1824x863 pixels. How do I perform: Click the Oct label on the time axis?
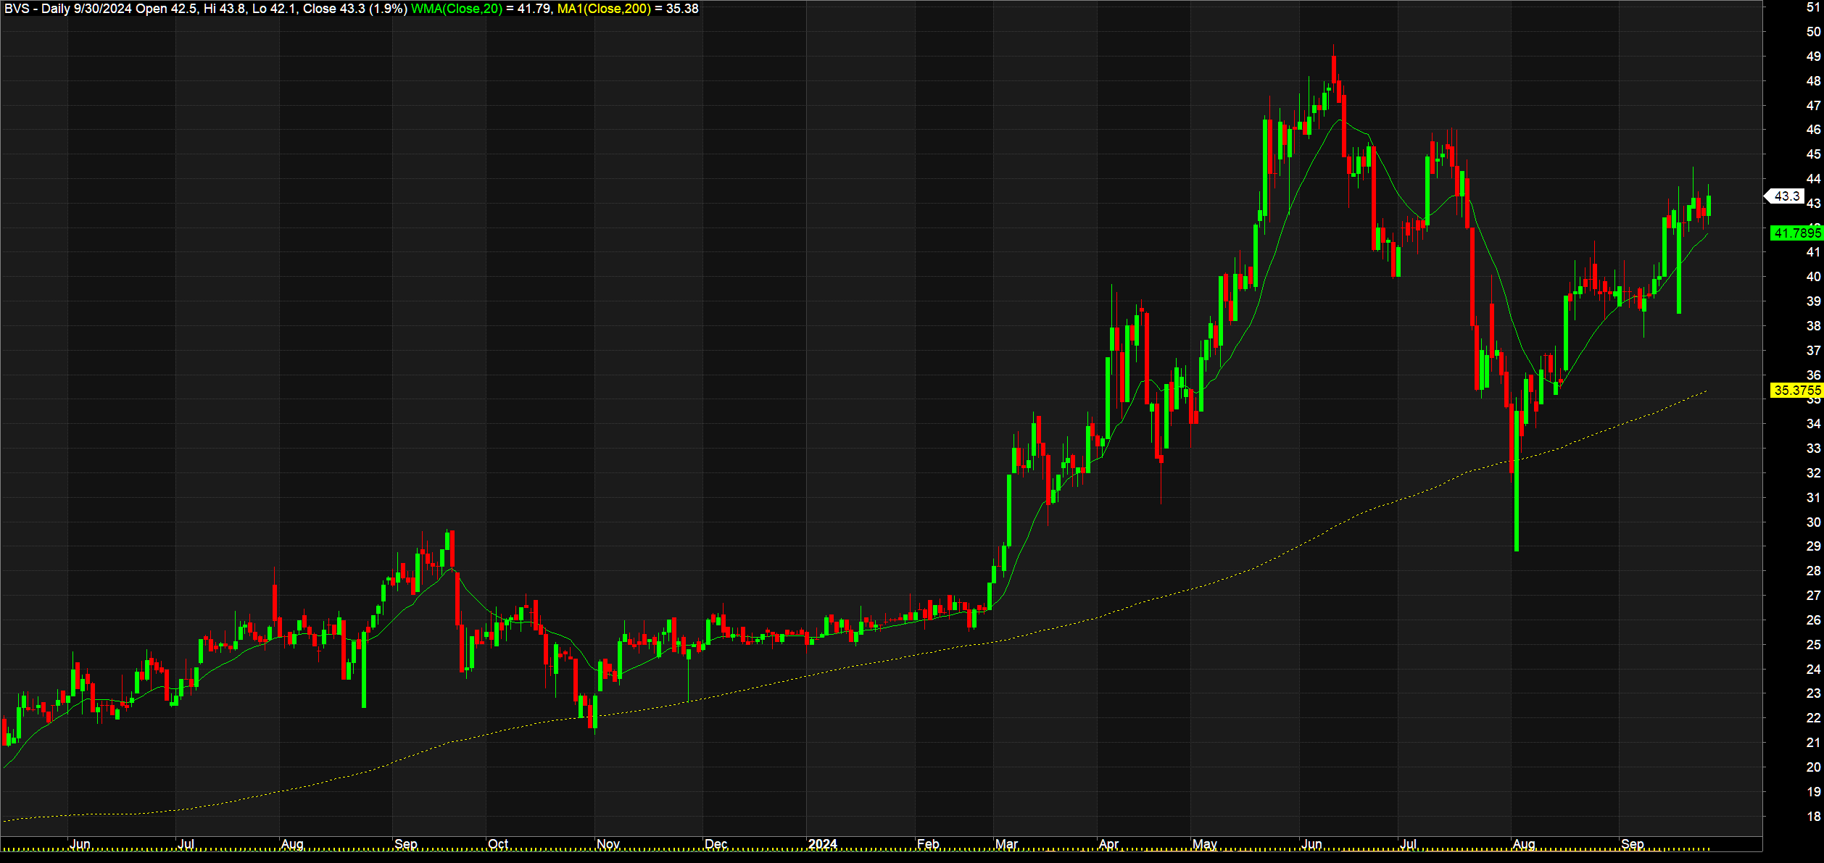(498, 844)
